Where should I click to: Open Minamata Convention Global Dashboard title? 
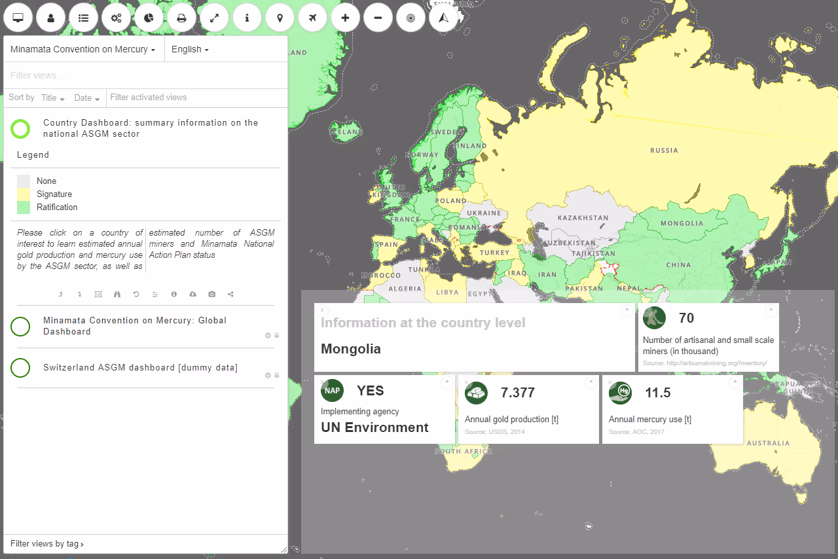(x=135, y=326)
